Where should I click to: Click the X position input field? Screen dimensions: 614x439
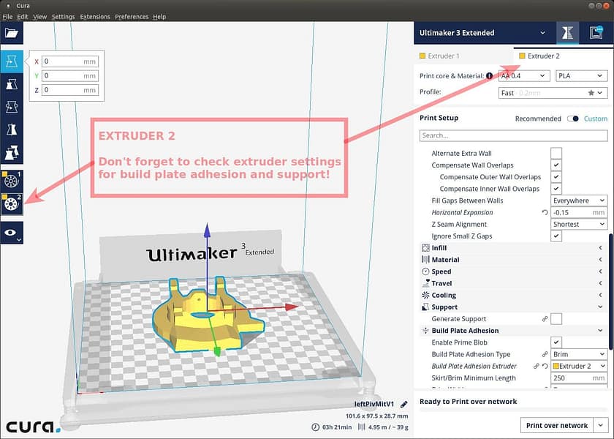tap(69, 61)
